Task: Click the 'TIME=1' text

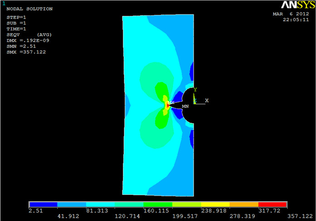Action: pos(16,29)
